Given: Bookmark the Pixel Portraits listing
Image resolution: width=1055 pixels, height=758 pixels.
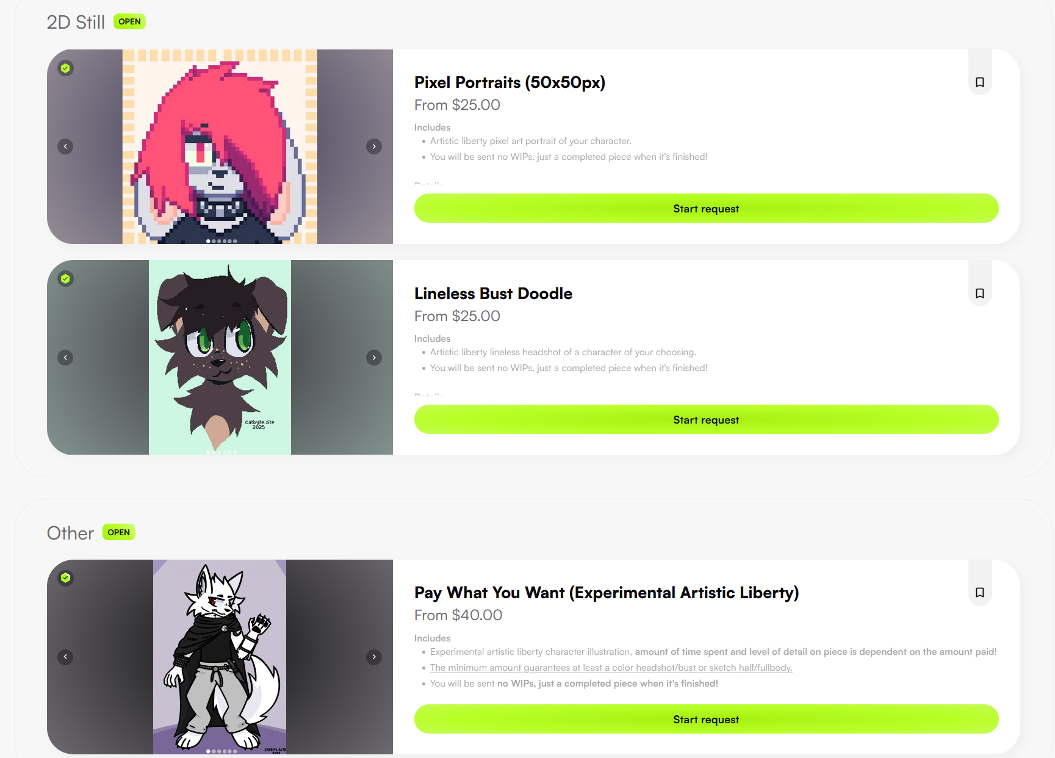Looking at the screenshot, I should (979, 82).
